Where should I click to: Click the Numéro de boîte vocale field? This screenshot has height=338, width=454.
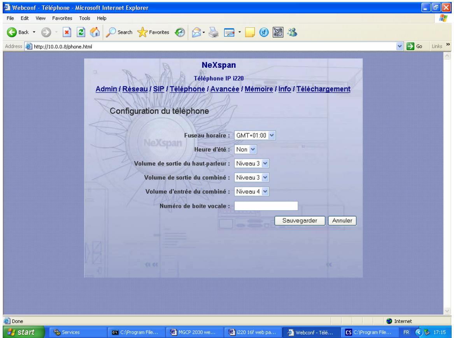coord(266,206)
